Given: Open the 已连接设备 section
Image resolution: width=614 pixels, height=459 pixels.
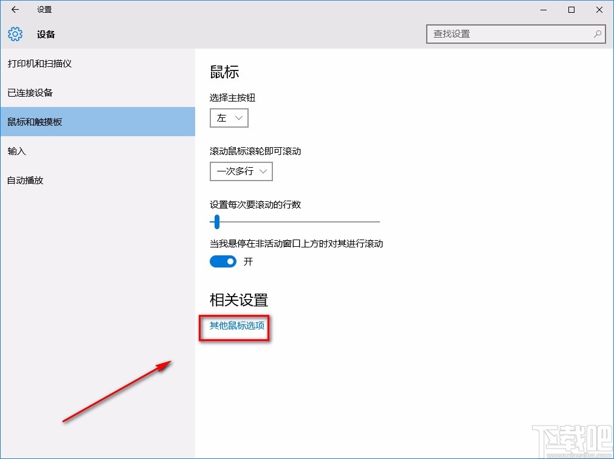Looking at the screenshot, I should click(x=33, y=92).
